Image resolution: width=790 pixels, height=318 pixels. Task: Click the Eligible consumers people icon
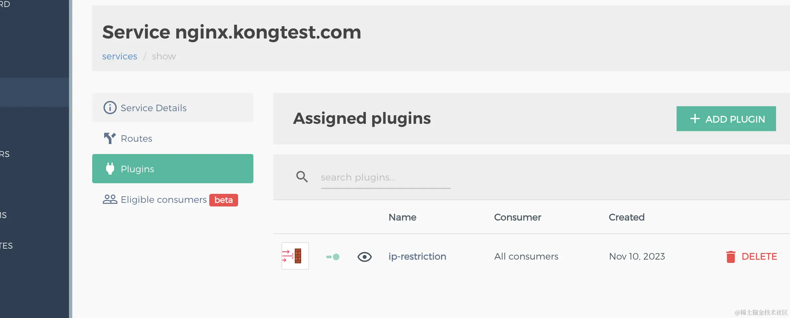110,199
